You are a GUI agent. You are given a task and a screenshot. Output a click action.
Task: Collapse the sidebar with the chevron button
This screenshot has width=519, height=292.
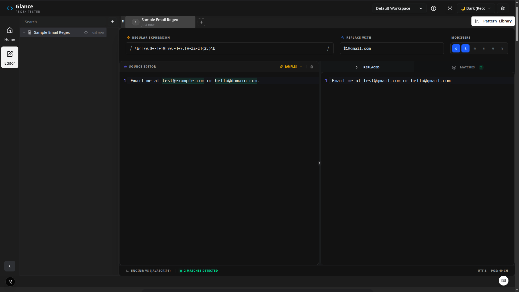click(9, 266)
